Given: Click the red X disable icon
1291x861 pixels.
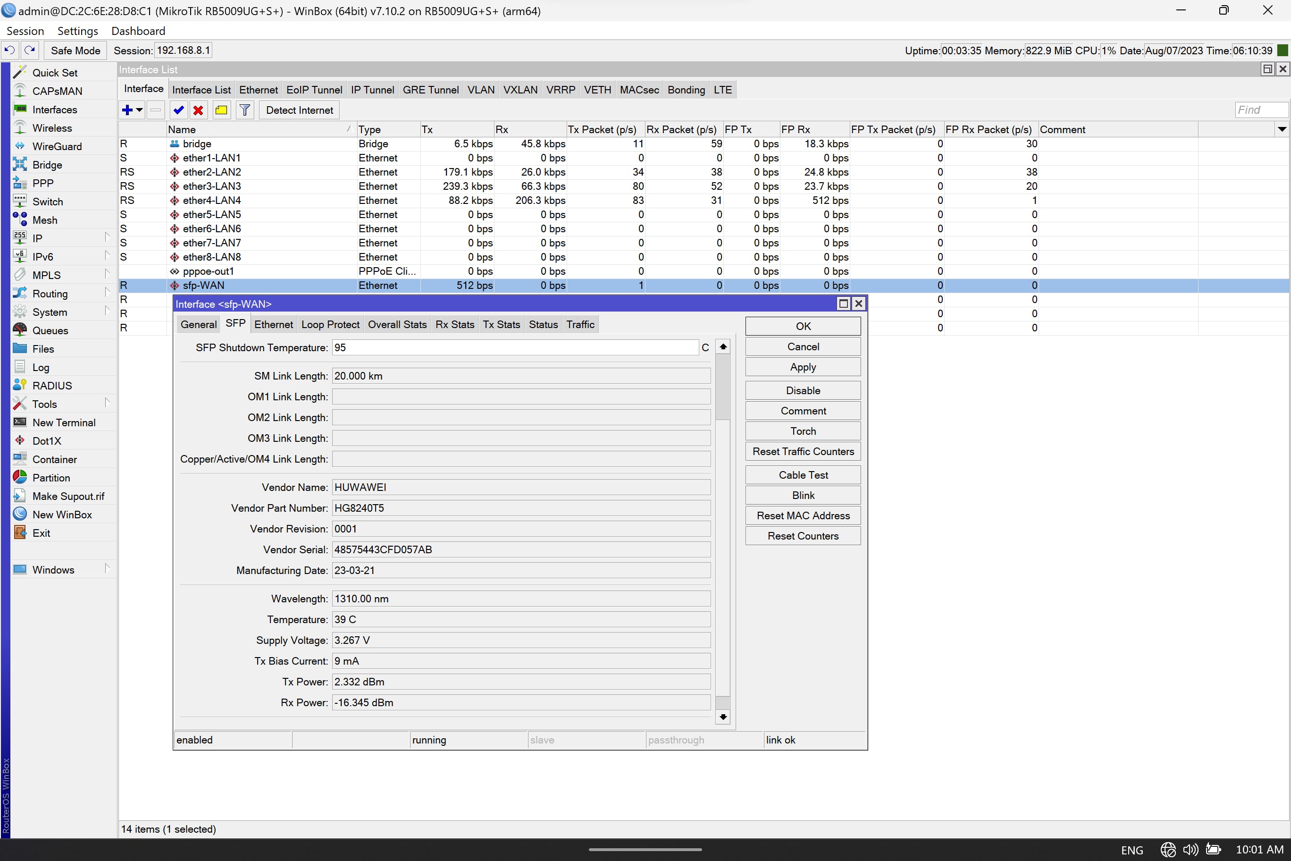Looking at the screenshot, I should (198, 110).
